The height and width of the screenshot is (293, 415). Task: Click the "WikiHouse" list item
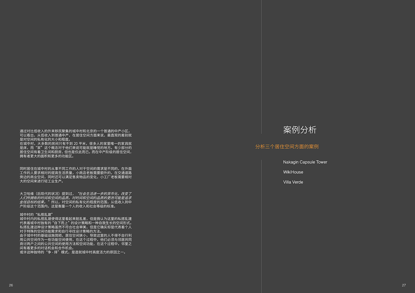pyautogui.click(x=293, y=172)
